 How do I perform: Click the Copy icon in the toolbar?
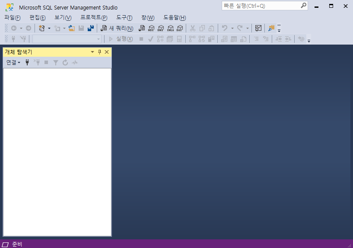coord(202,28)
